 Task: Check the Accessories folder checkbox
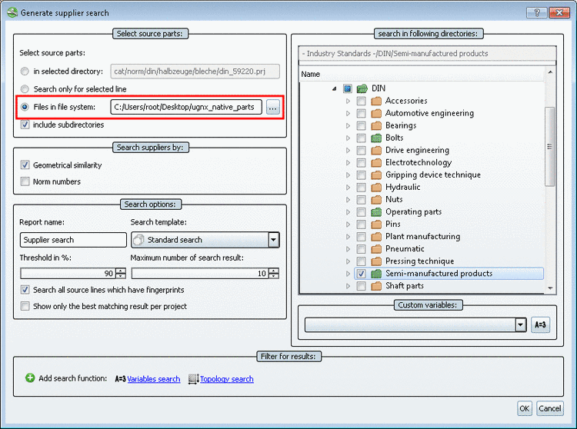(x=361, y=101)
